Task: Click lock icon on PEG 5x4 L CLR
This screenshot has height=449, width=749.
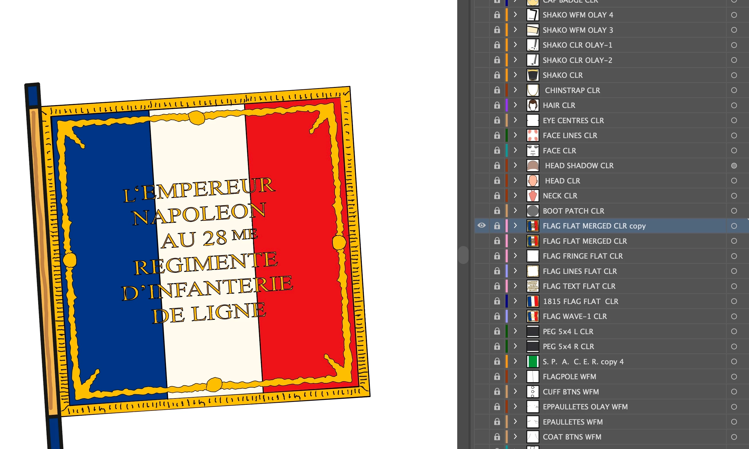Action: [x=497, y=331]
